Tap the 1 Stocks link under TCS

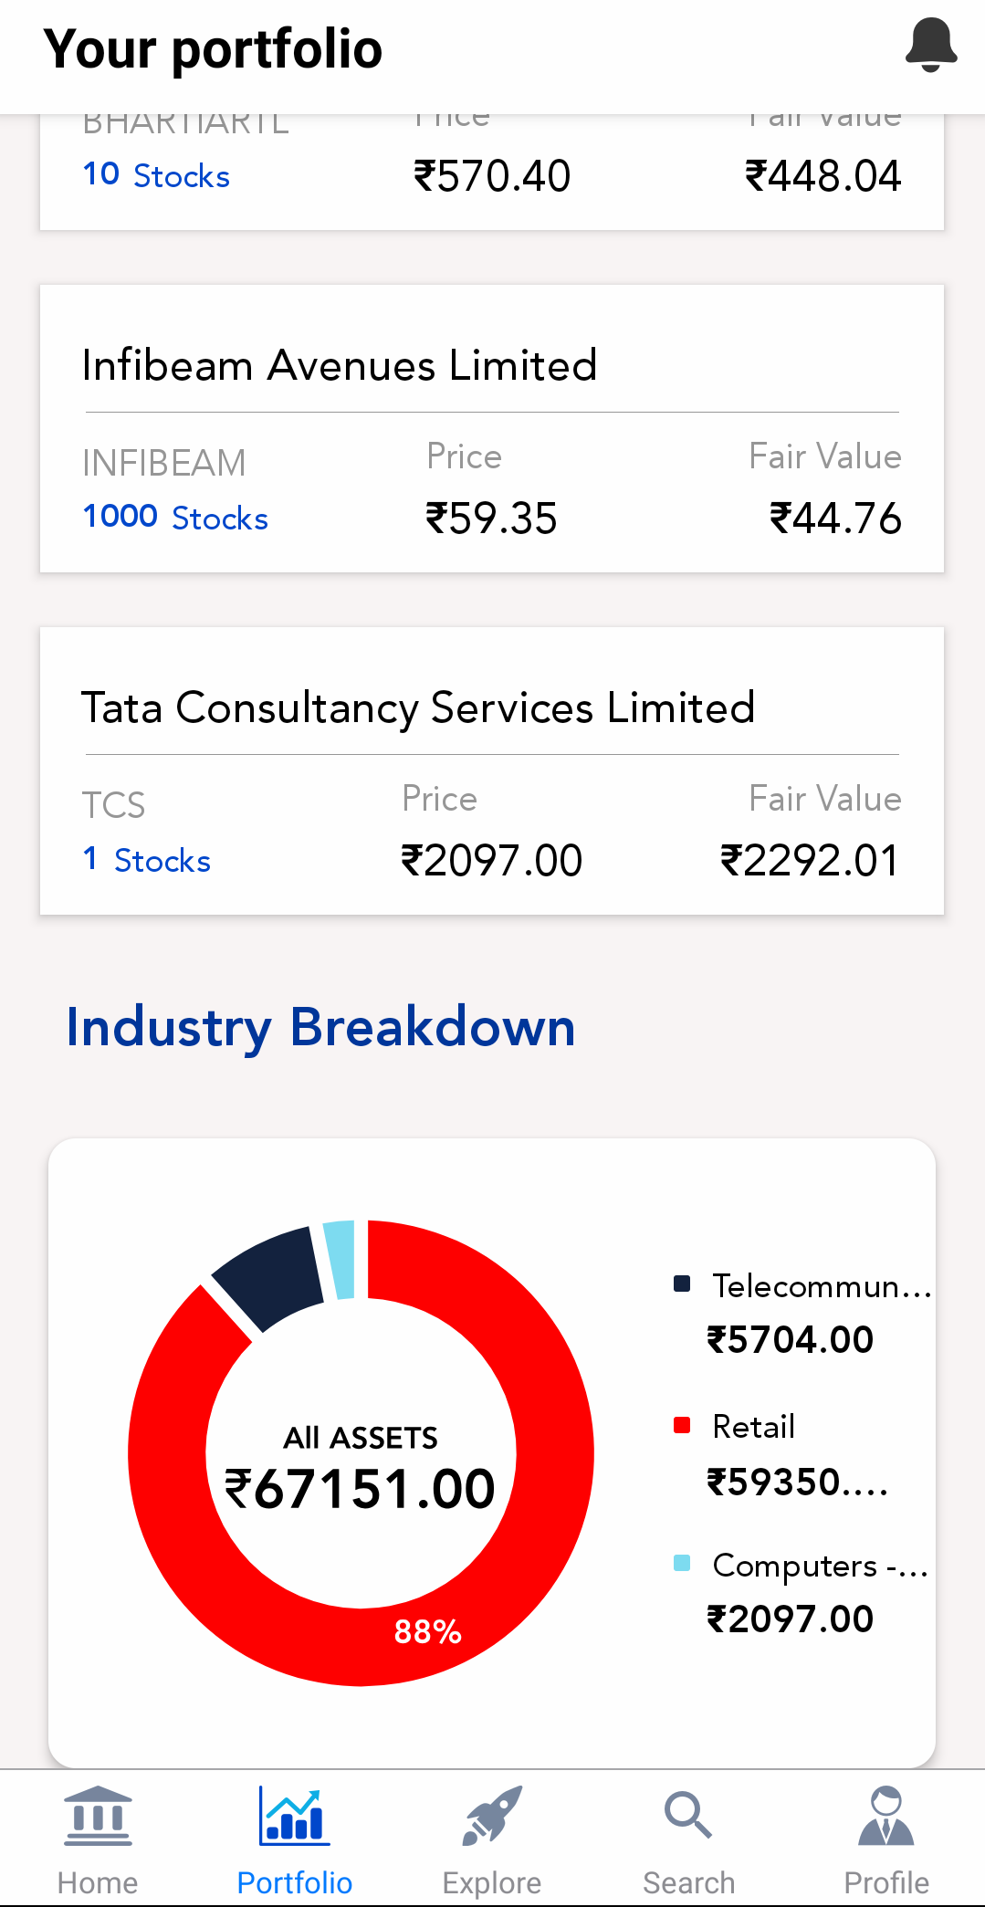[147, 860]
